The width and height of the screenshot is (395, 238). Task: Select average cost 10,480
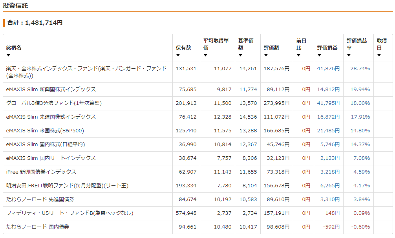(223, 227)
